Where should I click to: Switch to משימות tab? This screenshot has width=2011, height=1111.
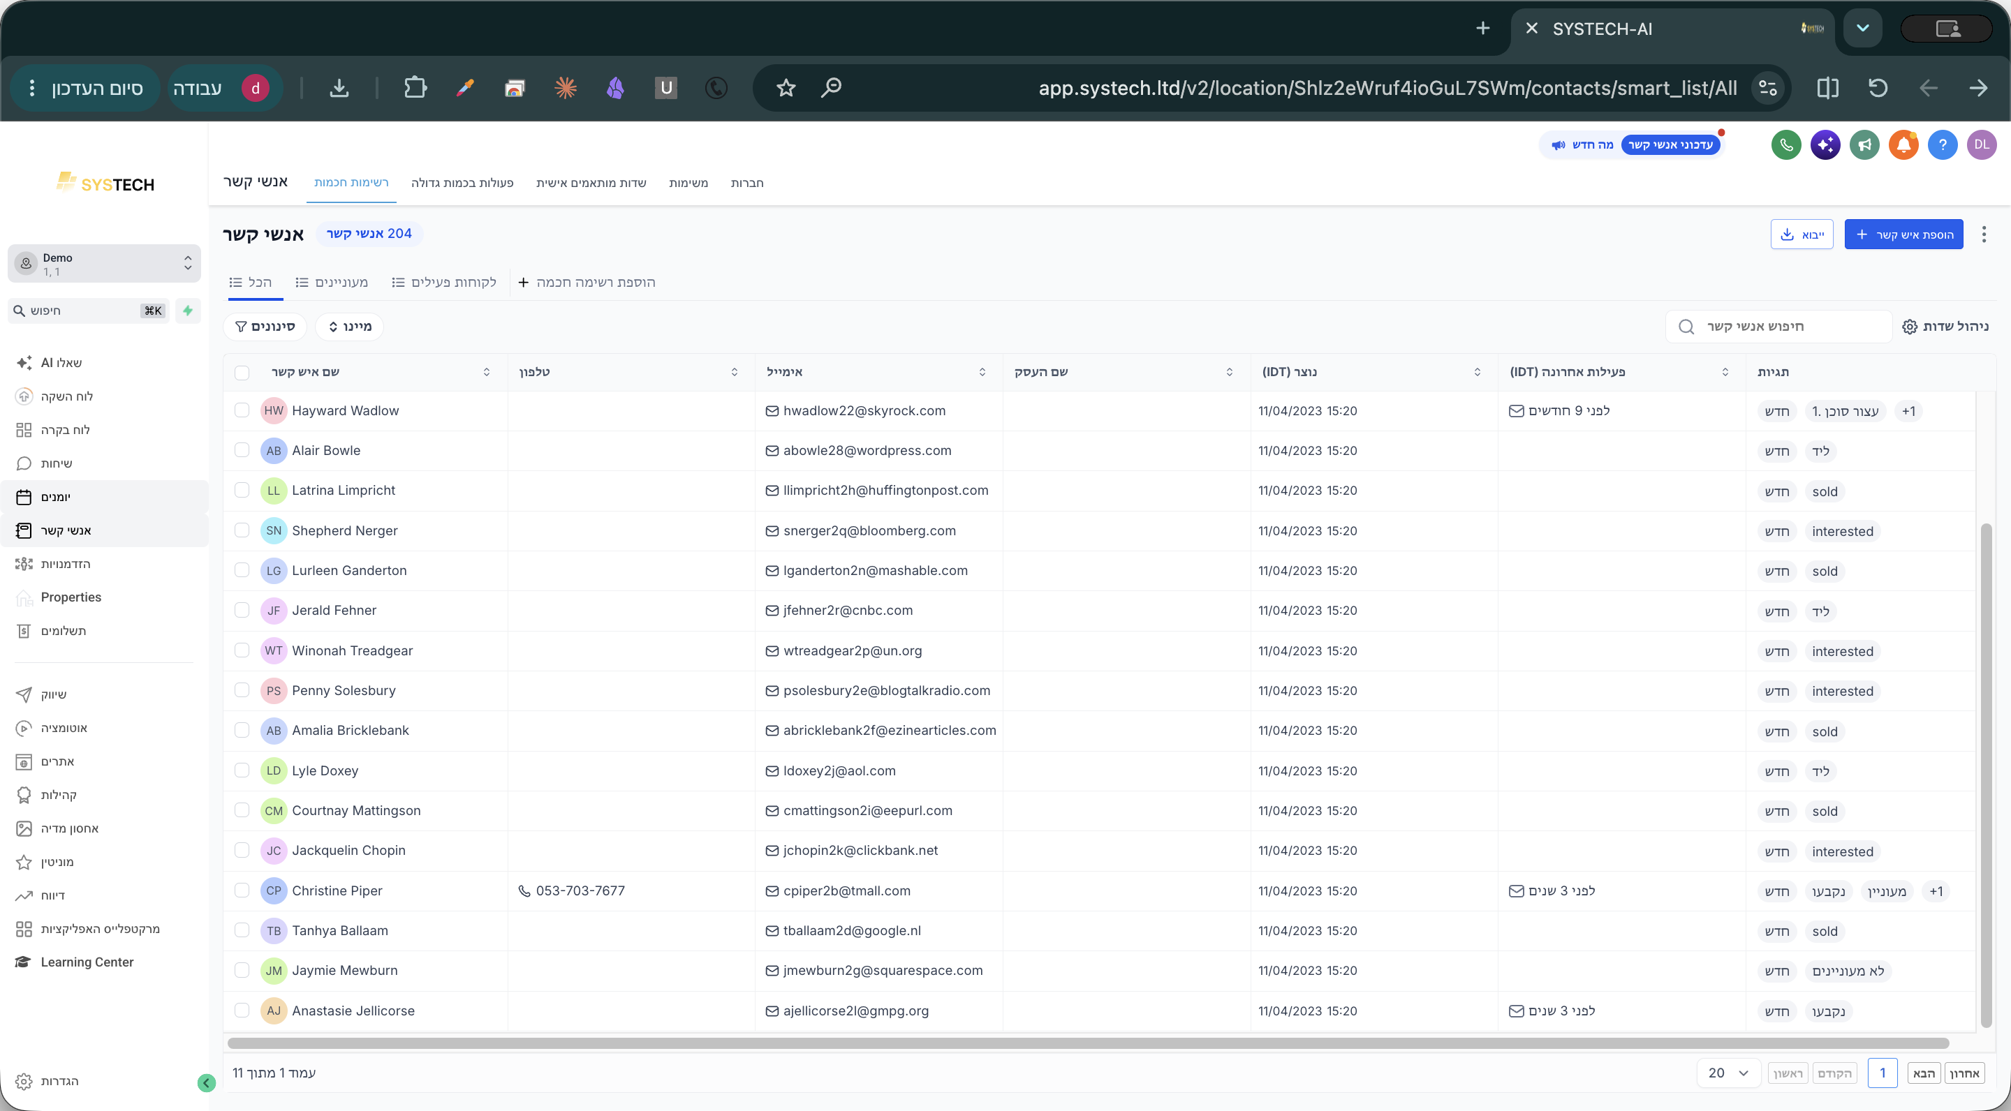tap(688, 183)
